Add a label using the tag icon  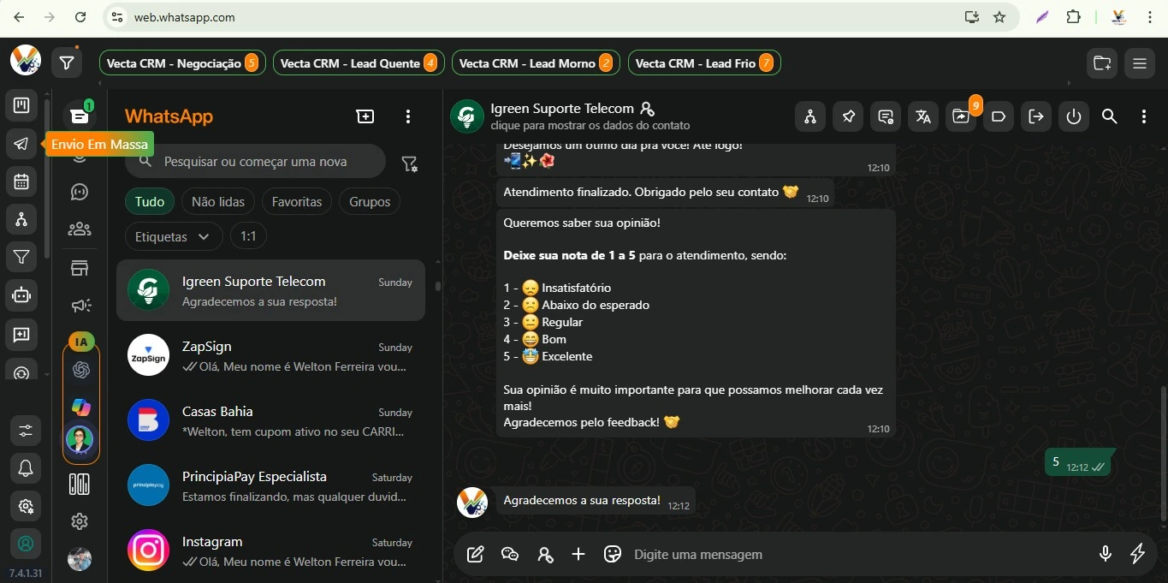coord(999,116)
